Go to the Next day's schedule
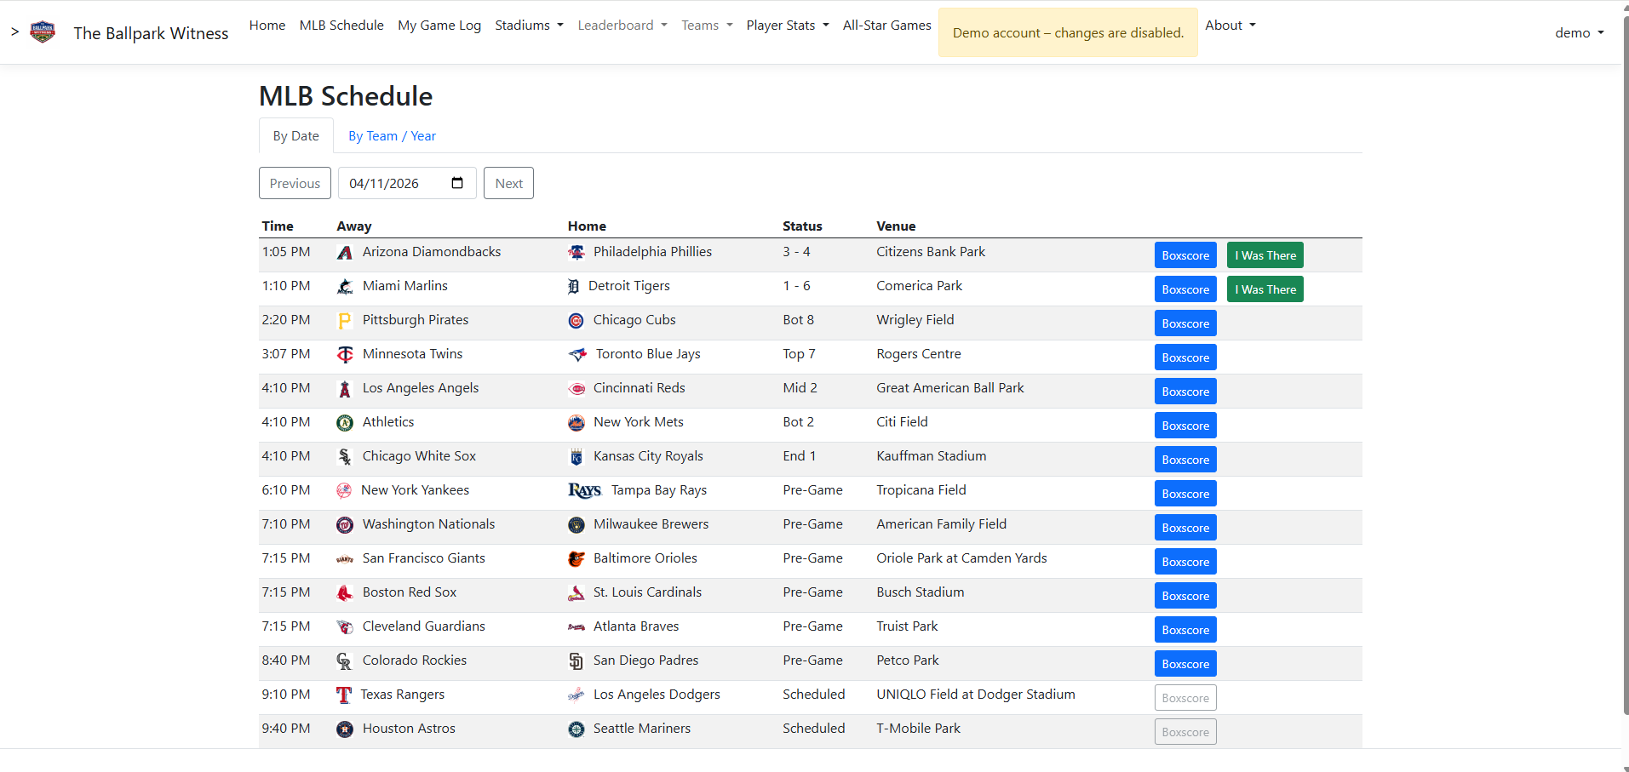The image size is (1629, 772). pos(508,183)
